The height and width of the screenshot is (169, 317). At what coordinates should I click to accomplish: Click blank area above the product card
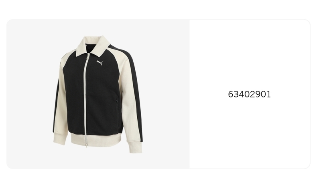158,9
